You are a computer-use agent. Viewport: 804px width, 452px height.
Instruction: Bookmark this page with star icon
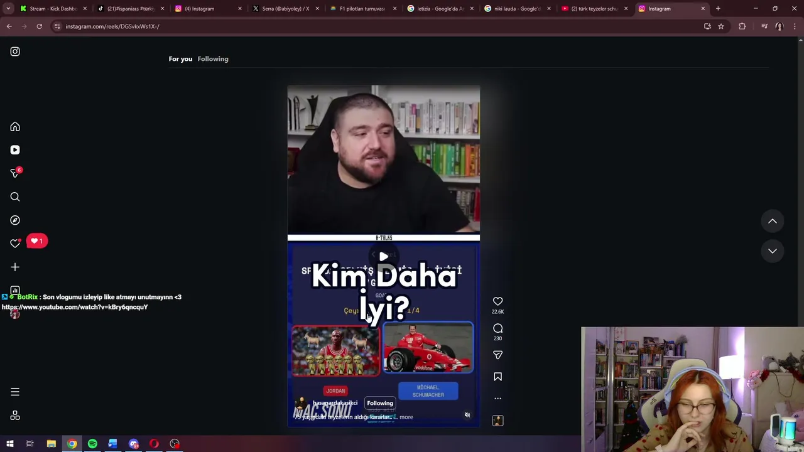coord(721,26)
